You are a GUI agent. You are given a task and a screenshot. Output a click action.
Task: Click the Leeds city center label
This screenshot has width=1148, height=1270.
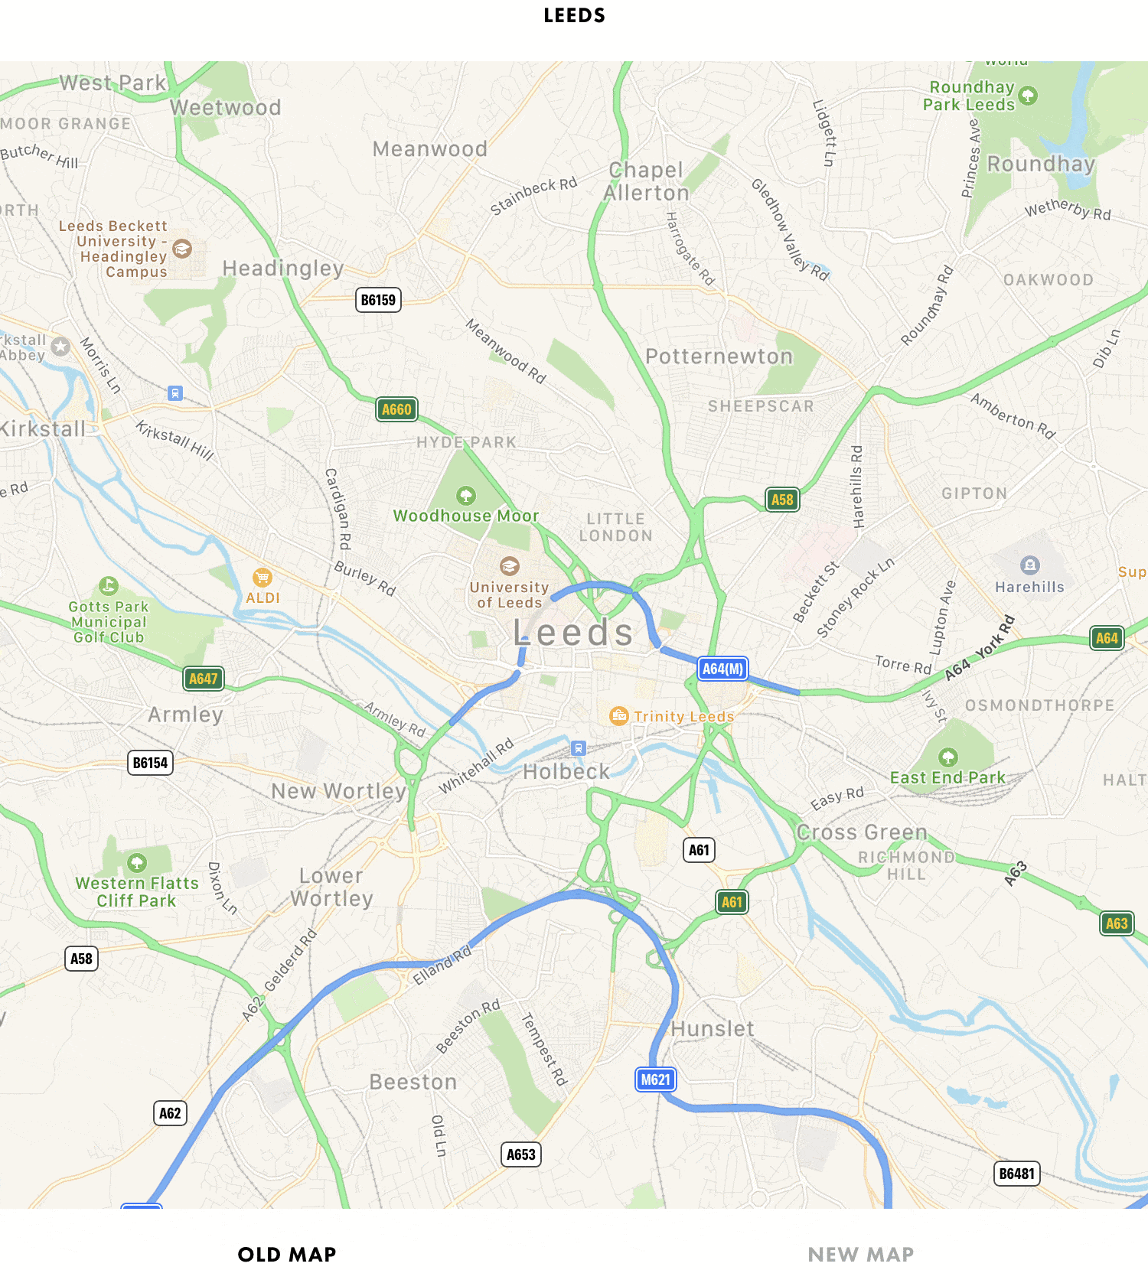tap(573, 633)
